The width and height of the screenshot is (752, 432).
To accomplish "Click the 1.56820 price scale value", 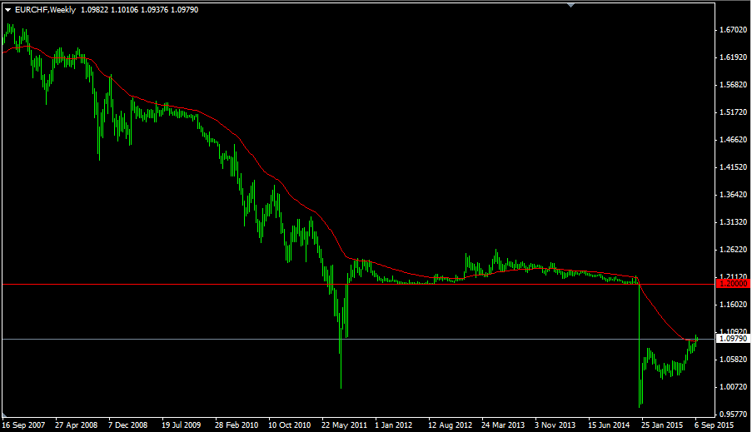I will [734, 85].
